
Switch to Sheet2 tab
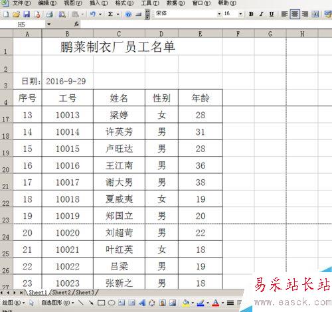point(61,293)
